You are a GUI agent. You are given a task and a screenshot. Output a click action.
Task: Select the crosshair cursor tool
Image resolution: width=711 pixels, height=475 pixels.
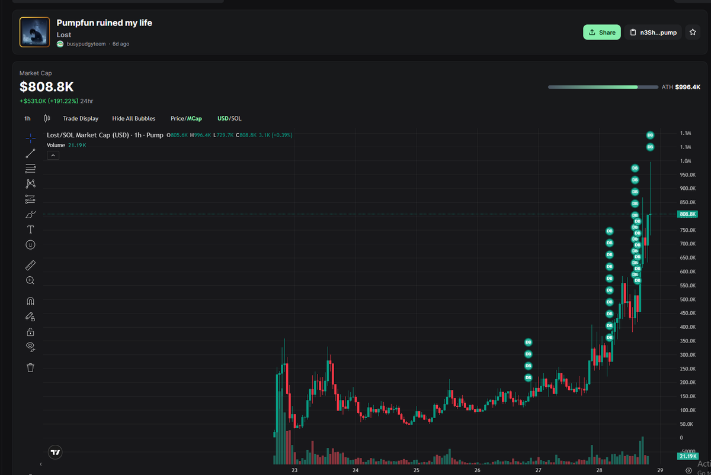pos(30,137)
